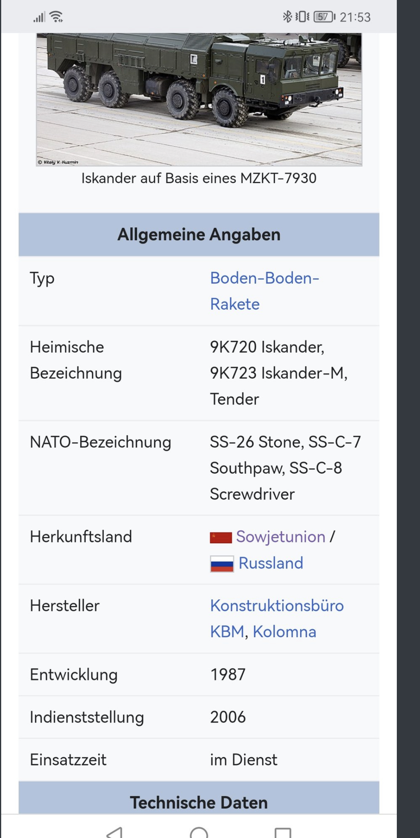The width and height of the screenshot is (420, 838).
Task: Tap the vibrate mode status icon
Action: pyautogui.click(x=303, y=17)
